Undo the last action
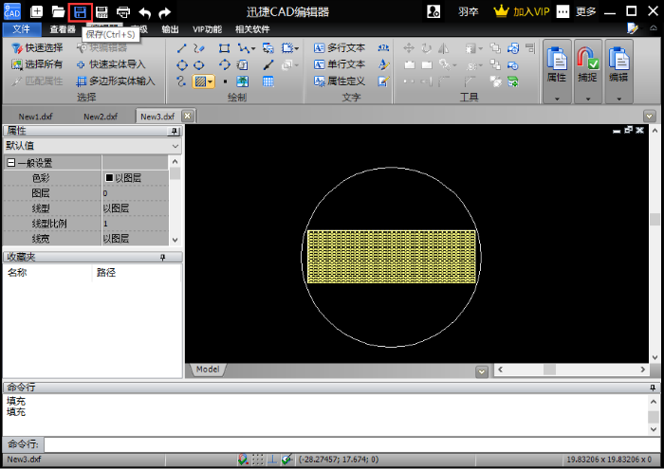 coord(145,12)
